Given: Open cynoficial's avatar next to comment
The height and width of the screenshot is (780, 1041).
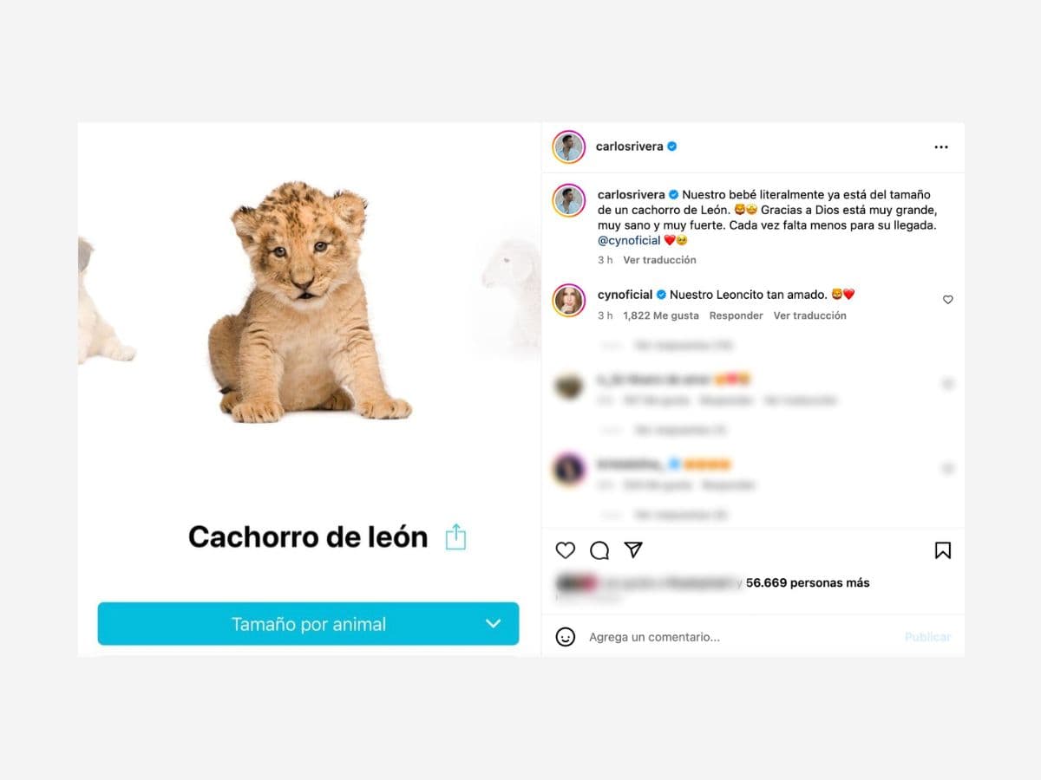Looking at the screenshot, I should pyautogui.click(x=569, y=300).
